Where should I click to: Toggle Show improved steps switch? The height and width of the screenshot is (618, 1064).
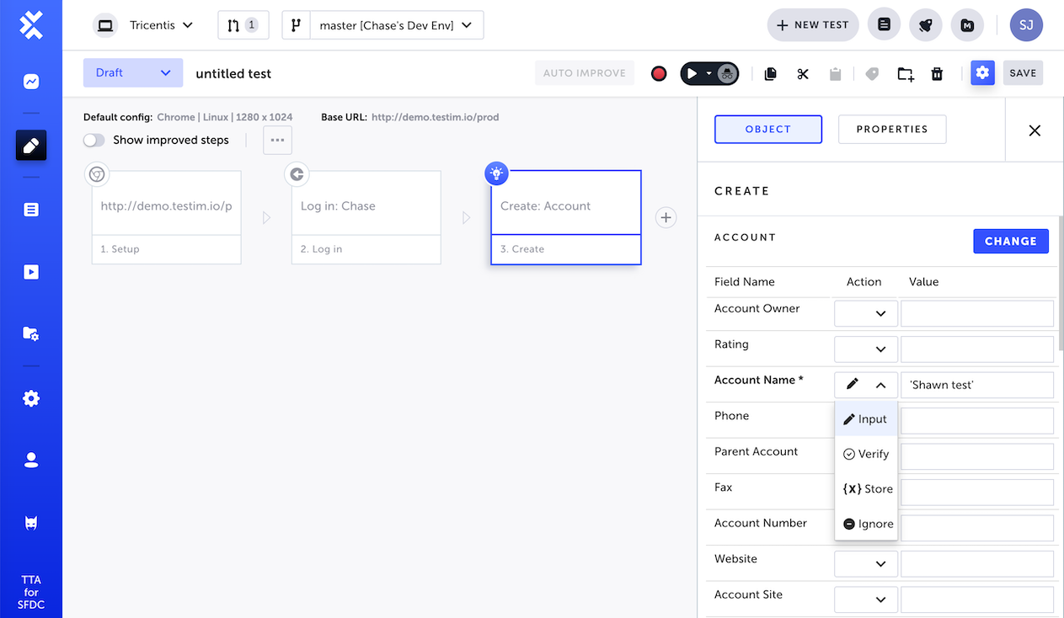(92, 140)
